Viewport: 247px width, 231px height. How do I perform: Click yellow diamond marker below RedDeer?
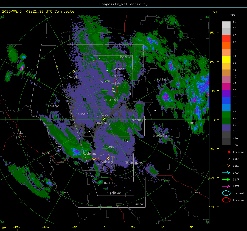click(113, 89)
